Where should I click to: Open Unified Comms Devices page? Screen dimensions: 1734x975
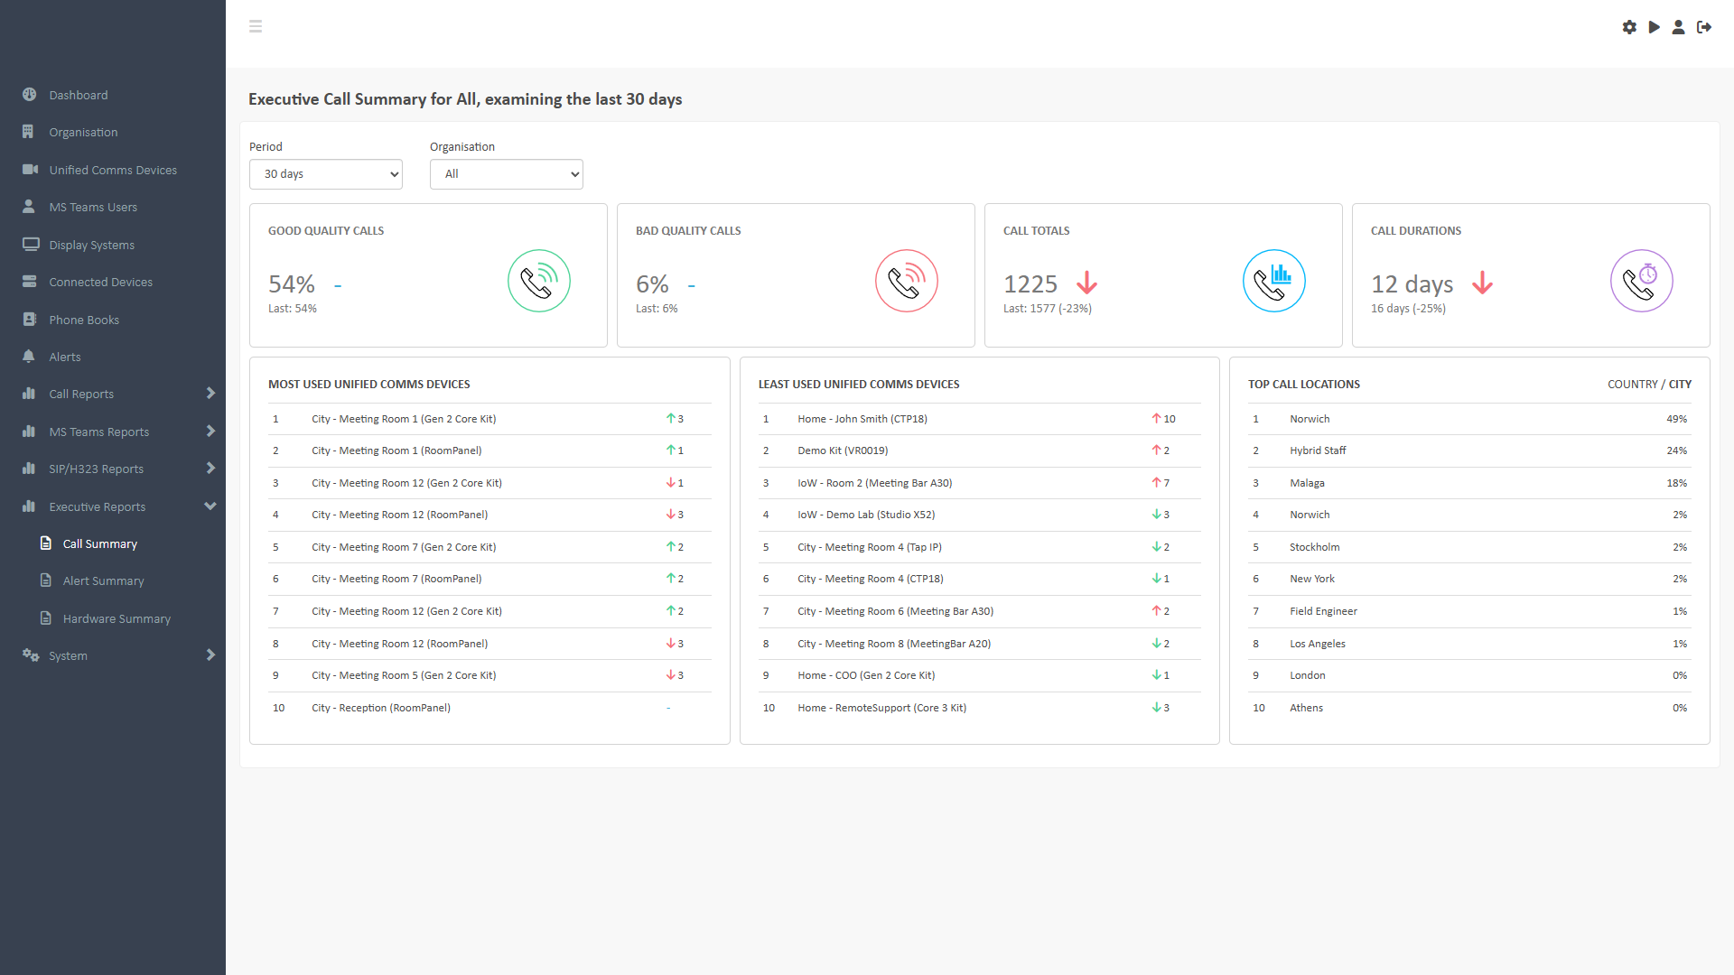(113, 170)
